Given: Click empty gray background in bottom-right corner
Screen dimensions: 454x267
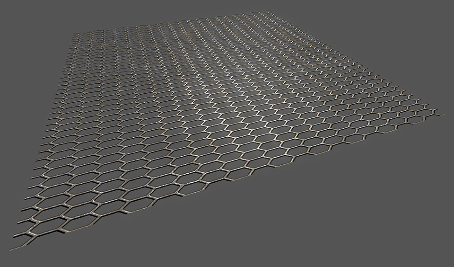Looking at the screenshot, I should 416,237.
